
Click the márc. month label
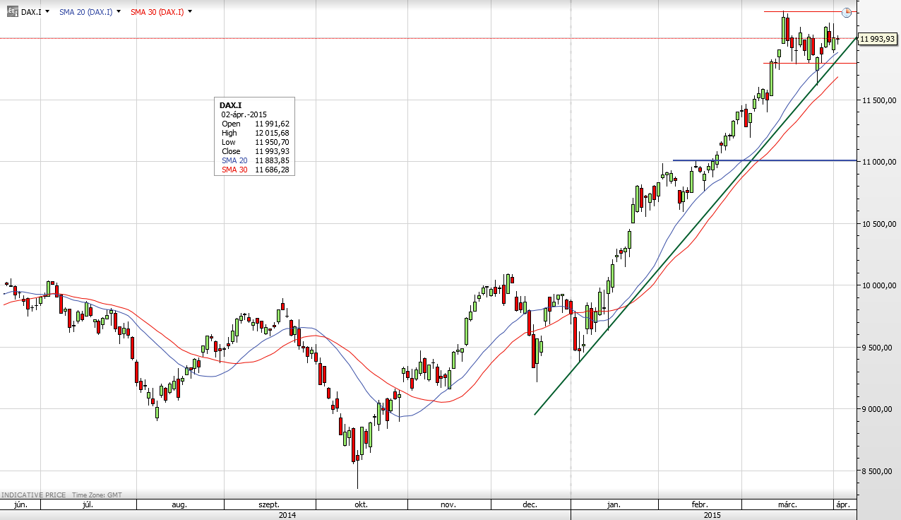787,505
